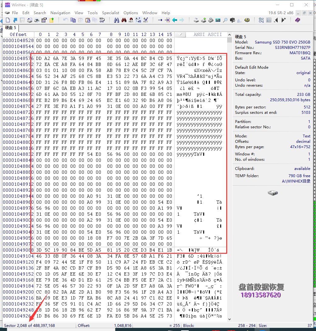Image resolution: width=316 pixels, height=331 pixels.
Task: Open the Options menu
Action: (130, 13)
